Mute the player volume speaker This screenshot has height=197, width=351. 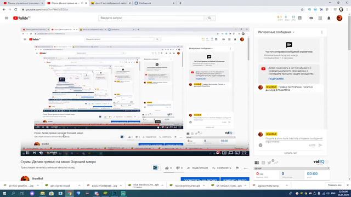41,153
